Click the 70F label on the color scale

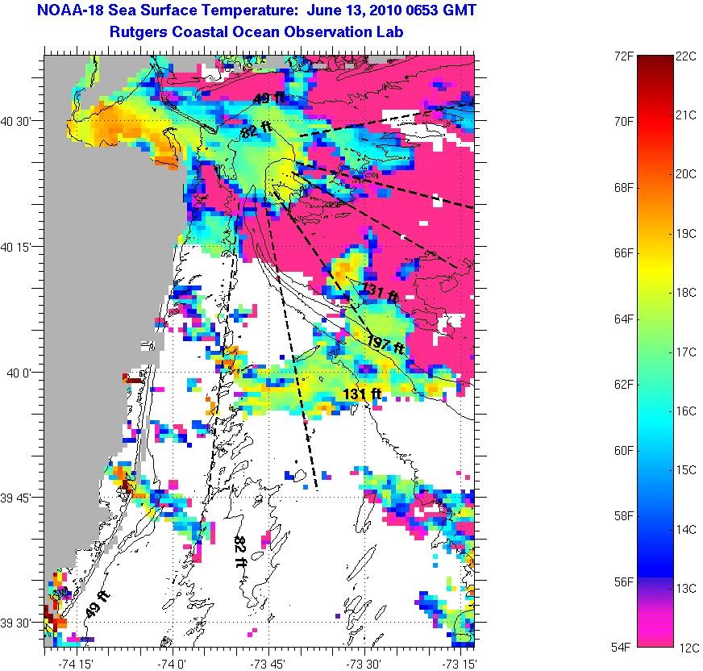(624, 122)
